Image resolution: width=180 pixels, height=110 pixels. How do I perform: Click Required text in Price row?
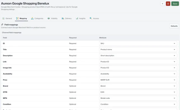73,80
